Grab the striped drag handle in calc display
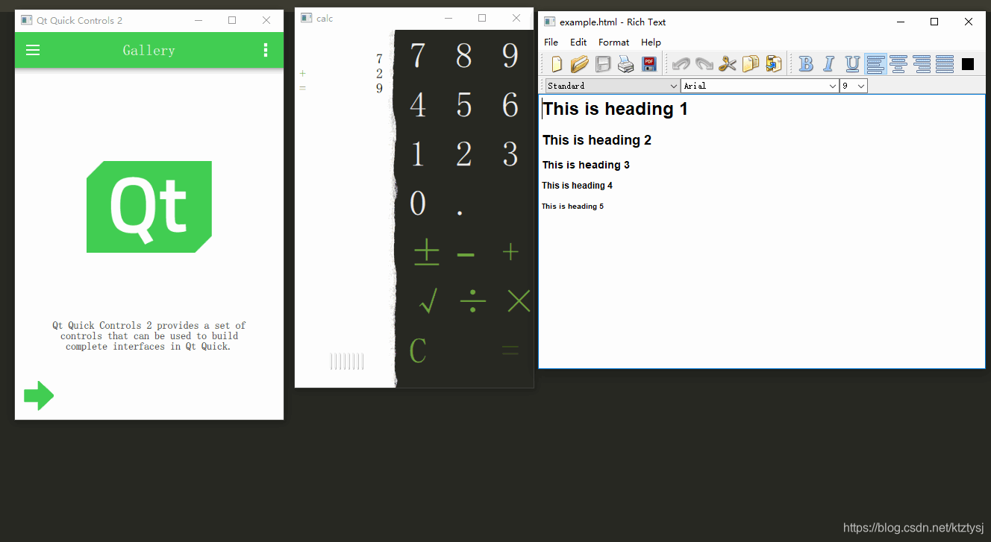The height and width of the screenshot is (542, 991). click(347, 362)
